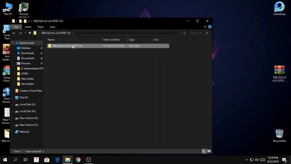Open Microsoft Store from the taskbar

[x=47, y=160]
